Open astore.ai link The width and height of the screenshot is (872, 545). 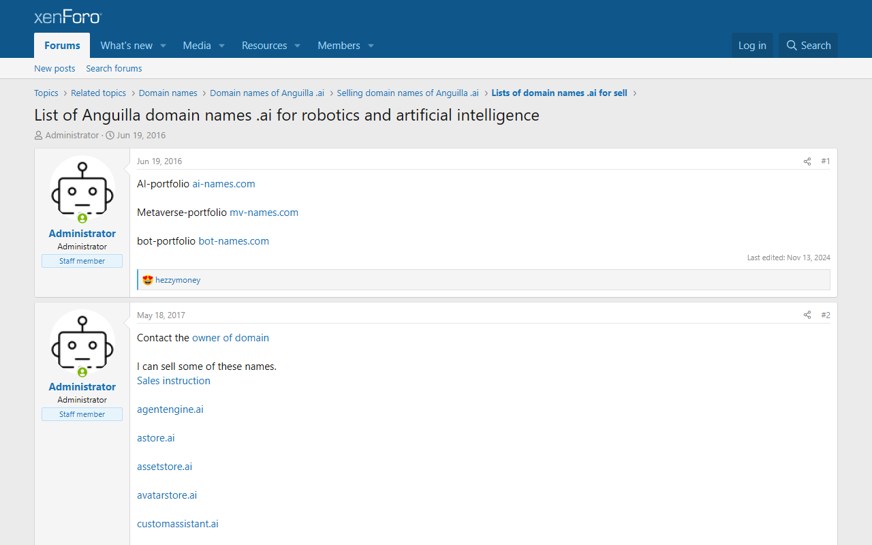click(x=156, y=438)
